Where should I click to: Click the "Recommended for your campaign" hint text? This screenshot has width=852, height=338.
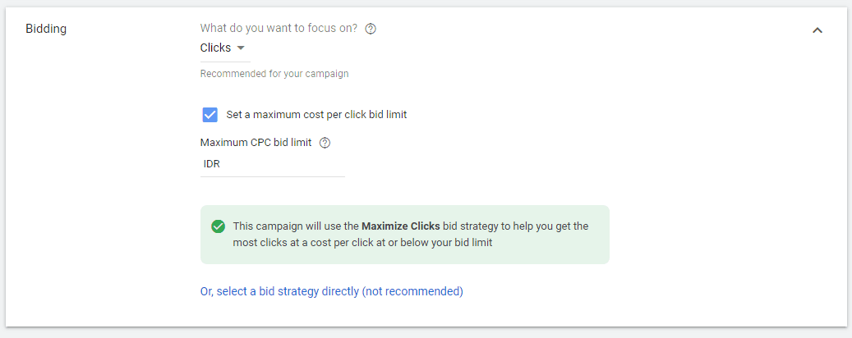(274, 74)
